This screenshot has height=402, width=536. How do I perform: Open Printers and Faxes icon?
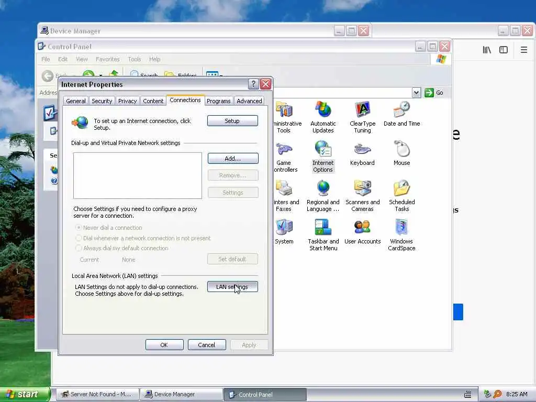286,196
